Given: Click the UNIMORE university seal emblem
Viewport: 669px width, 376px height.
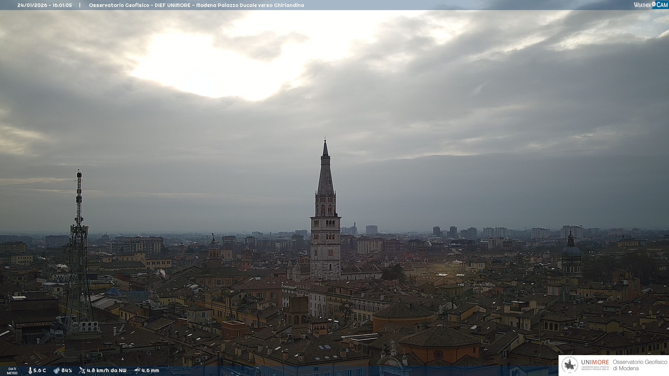Looking at the screenshot, I should (x=570, y=365).
